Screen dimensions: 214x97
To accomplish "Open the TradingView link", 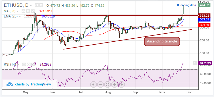I will pos(40,84).
